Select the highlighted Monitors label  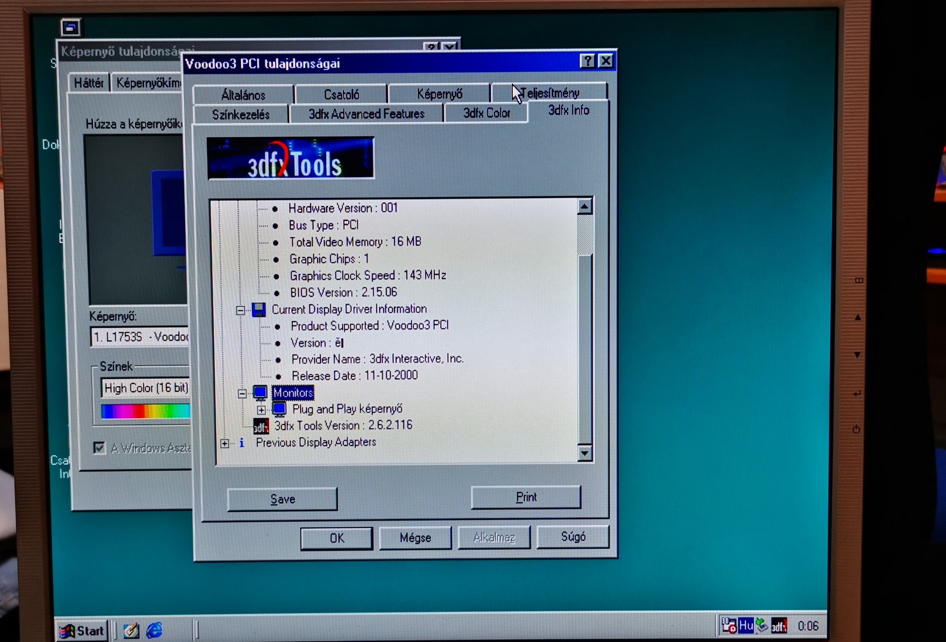click(293, 393)
